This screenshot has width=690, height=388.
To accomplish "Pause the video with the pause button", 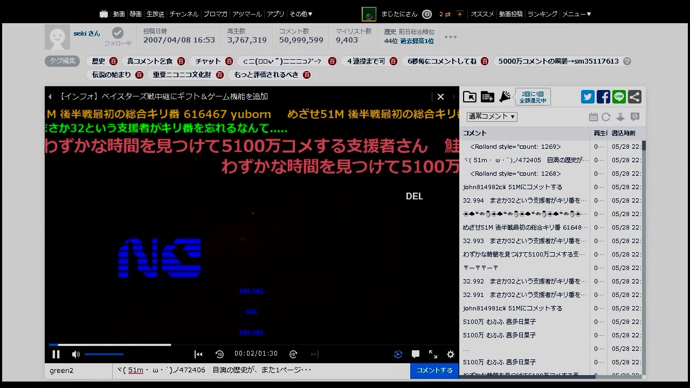I will (56, 354).
